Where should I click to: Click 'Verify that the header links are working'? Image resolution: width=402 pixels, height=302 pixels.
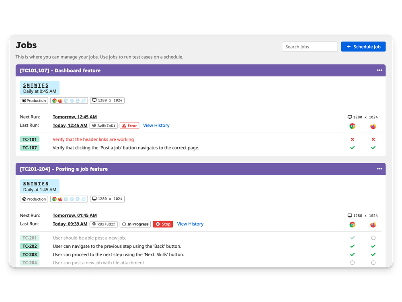[x=93, y=139]
